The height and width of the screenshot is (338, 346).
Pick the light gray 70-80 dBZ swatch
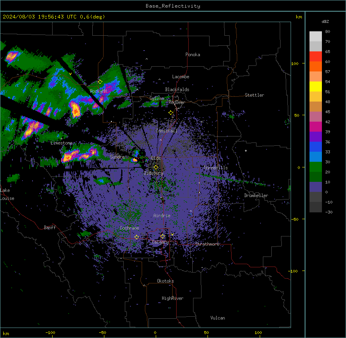(315, 37)
